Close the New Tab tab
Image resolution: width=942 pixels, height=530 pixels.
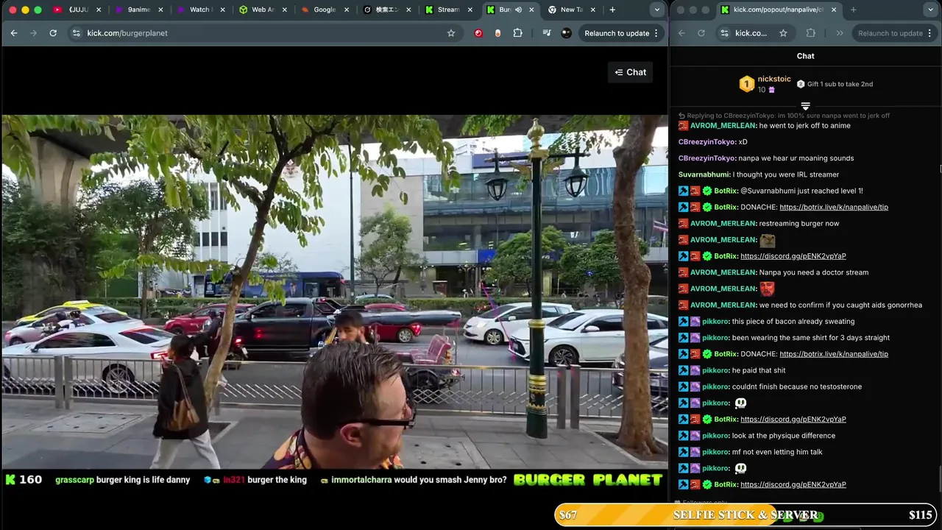(x=592, y=10)
